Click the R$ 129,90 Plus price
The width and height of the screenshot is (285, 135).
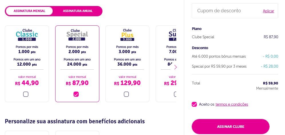click(127, 83)
